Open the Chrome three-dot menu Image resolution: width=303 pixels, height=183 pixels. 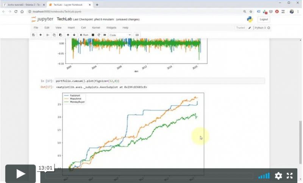[298, 12]
